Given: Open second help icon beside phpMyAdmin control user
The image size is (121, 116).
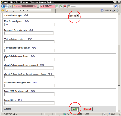Looking at the screenshot, I should click(34, 56).
